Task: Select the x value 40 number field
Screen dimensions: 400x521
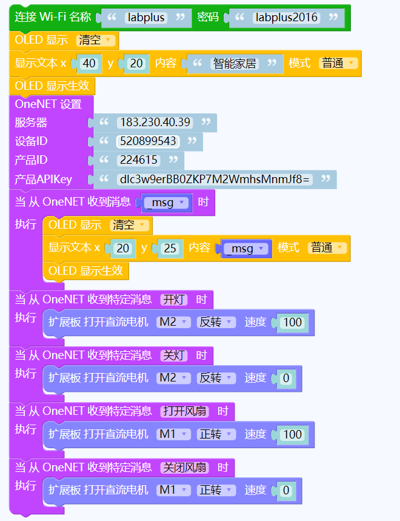Action: click(x=88, y=64)
